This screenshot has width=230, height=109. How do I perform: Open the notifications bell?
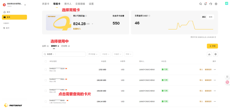[x=206, y=4]
